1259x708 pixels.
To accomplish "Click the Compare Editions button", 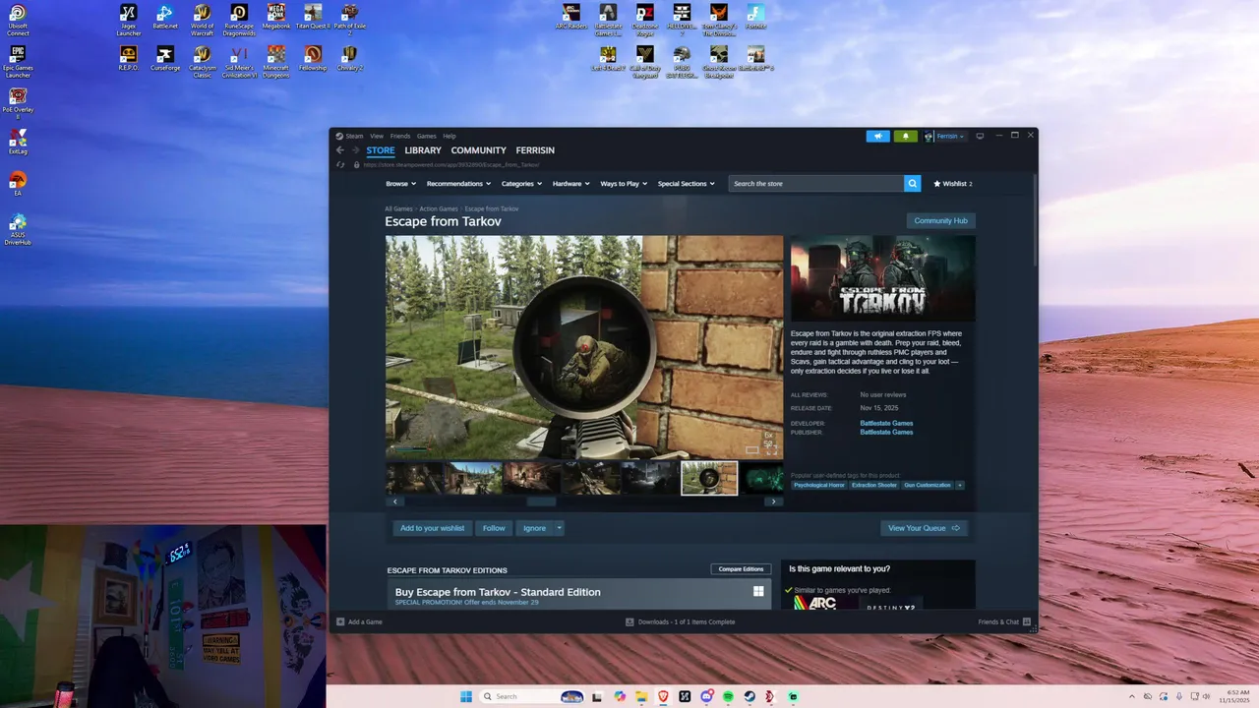I will 741,569.
